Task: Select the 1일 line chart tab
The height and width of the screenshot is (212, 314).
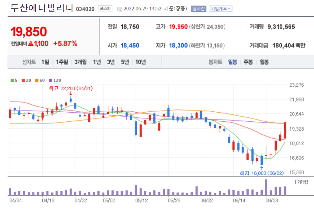Action: click(45, 62)
